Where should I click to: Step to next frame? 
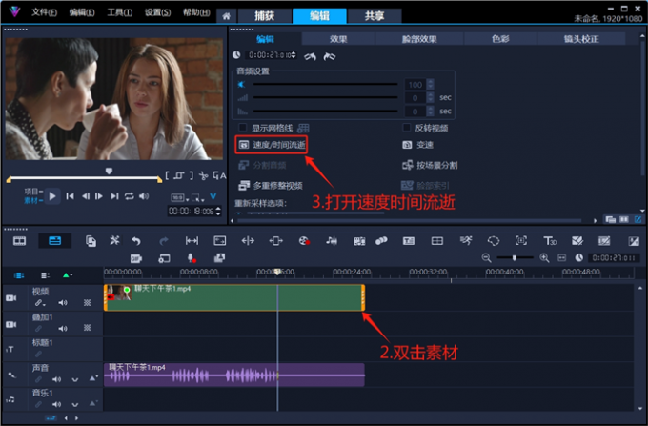99,196
